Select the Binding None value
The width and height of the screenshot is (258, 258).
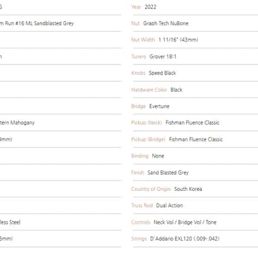[x=158, y=156]
